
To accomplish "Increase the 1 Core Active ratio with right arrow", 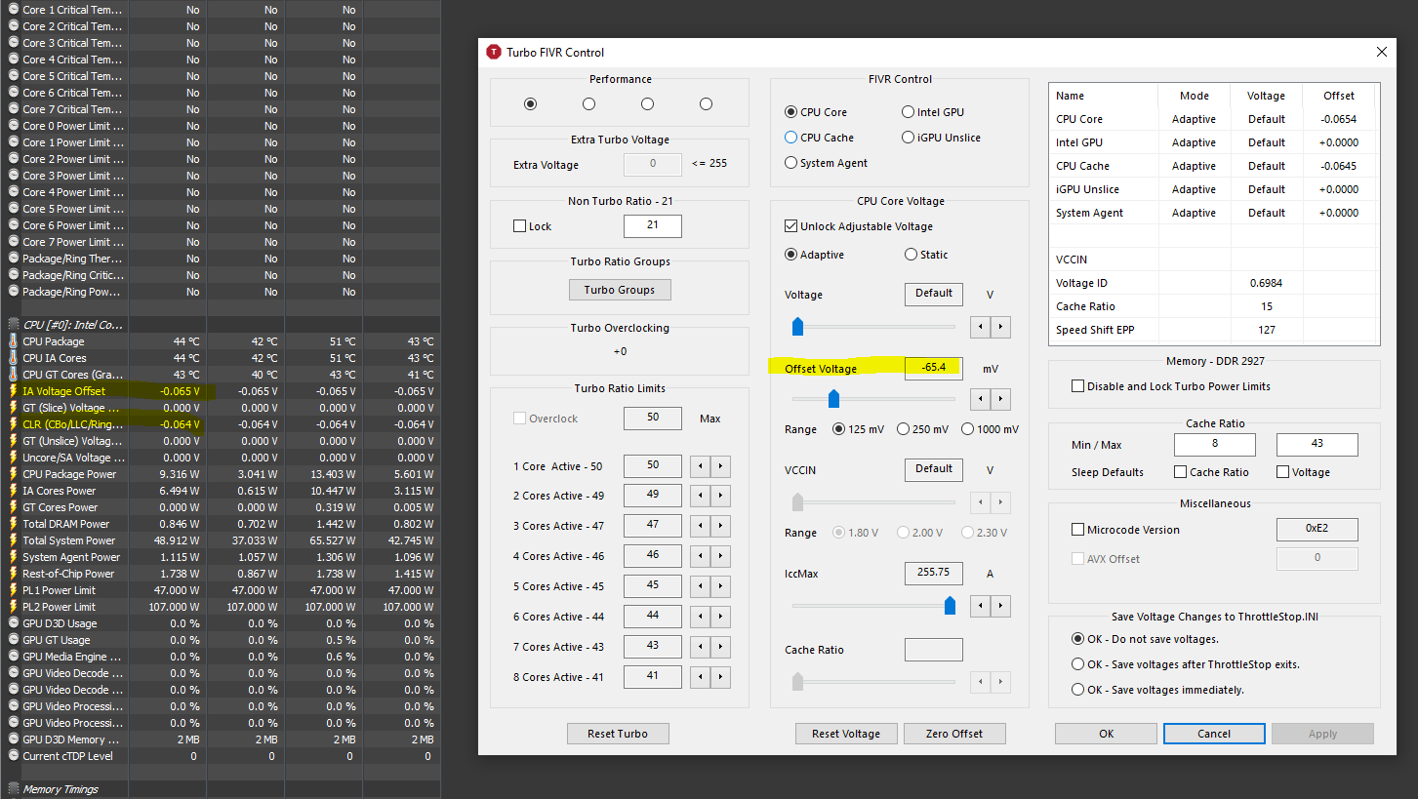I will coord(720,466).
